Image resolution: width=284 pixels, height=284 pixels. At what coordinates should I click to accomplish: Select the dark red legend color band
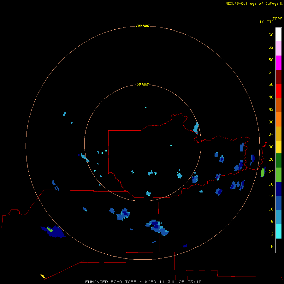click(x=279, y=77)
